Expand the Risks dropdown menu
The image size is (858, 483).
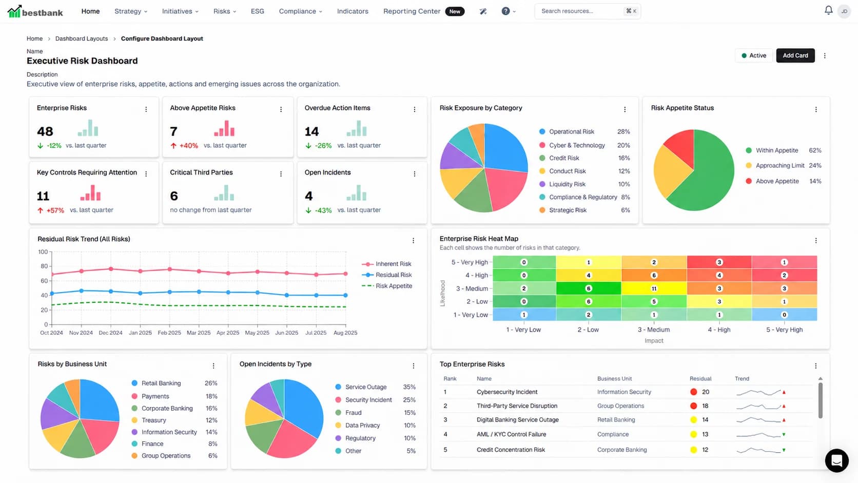pos(225,11)
